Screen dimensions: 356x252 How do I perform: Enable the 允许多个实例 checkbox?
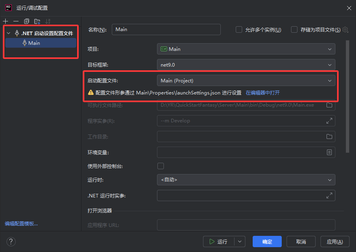(239, 29)
